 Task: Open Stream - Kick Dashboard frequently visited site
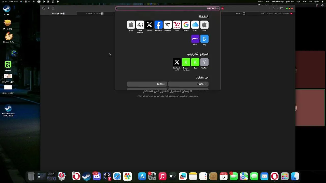click(186, 62)
